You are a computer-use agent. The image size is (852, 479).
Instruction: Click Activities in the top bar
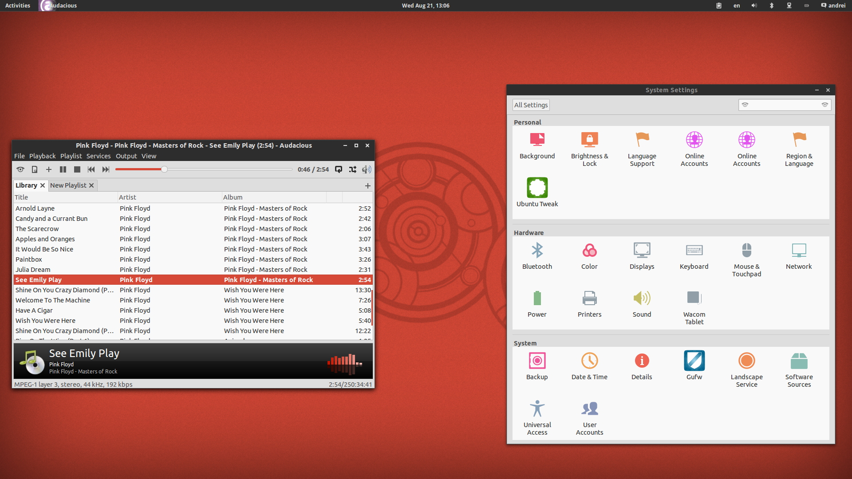pos(18,6)
